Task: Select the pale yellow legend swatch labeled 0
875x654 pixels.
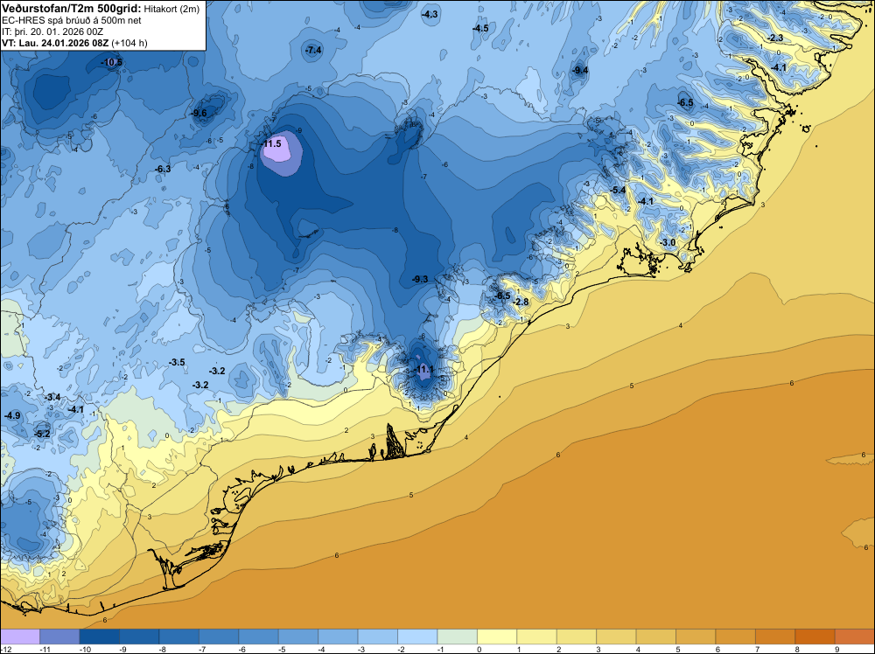Action: pyautogui.click(x=497, y=637)
